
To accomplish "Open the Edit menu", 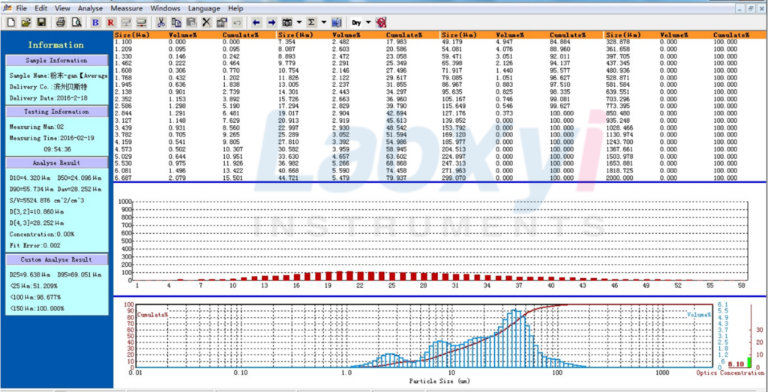I will (41, 8).
